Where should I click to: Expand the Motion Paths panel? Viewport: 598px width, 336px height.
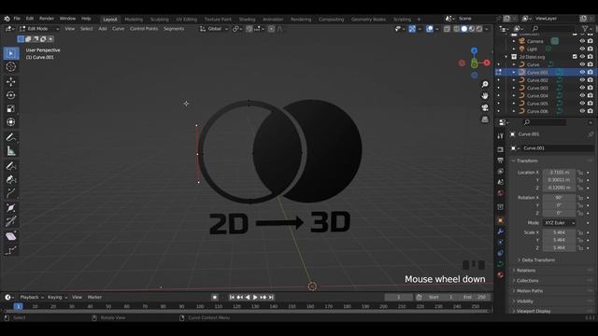(x=530, y=290)
